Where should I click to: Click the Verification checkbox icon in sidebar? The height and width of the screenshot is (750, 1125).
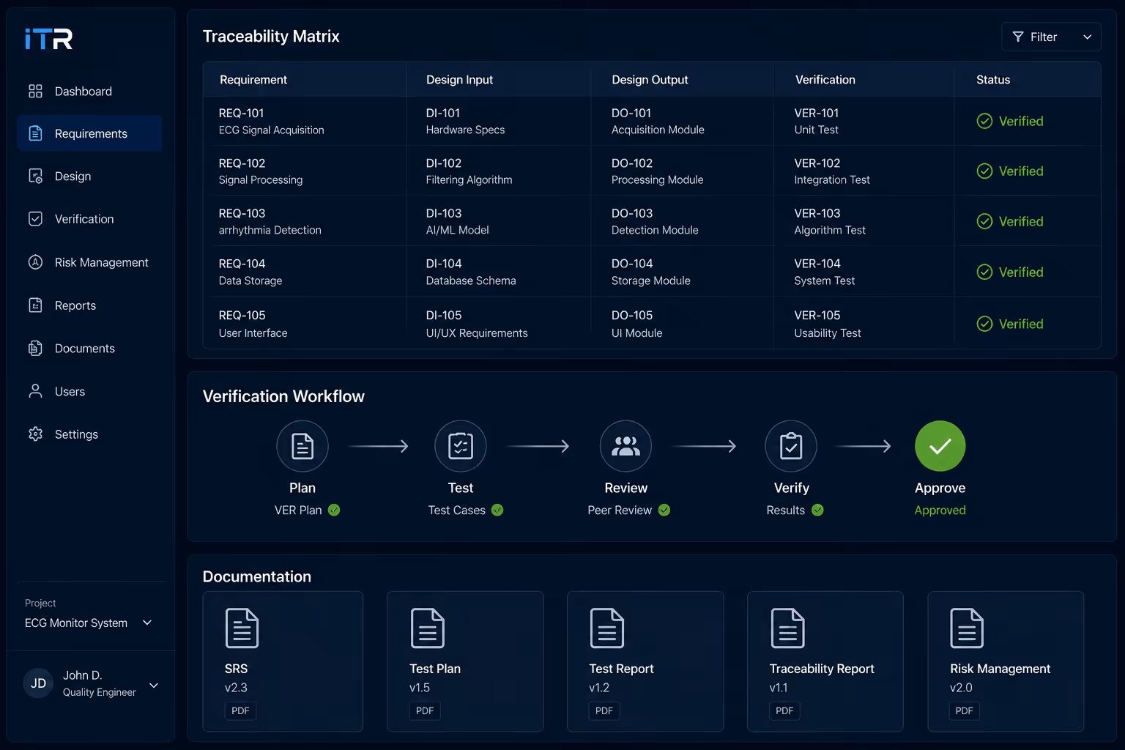[x=35, y=218]
